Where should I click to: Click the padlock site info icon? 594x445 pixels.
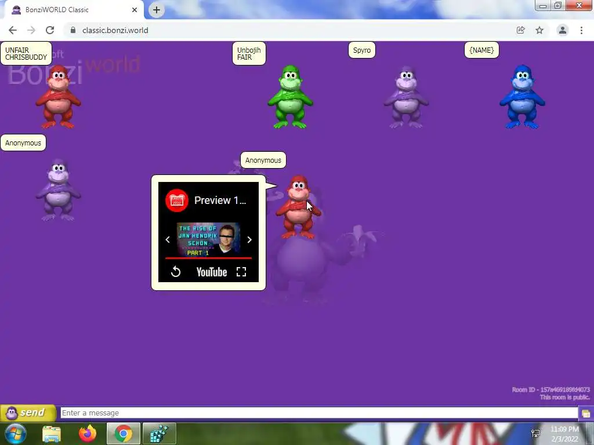point(73,30)
